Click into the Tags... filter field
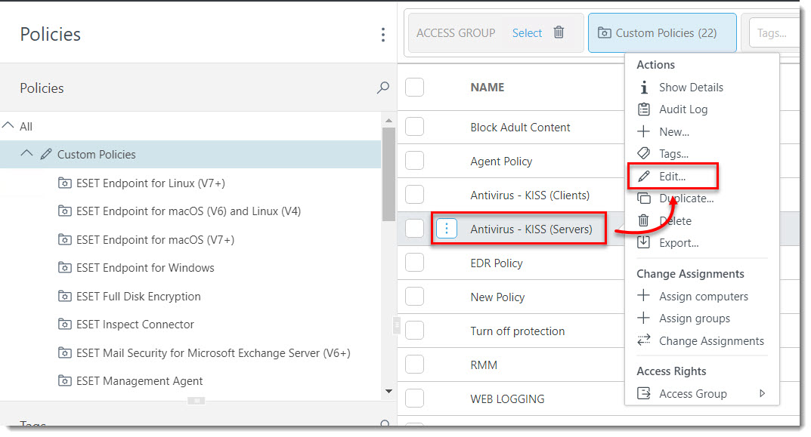Viewport: 811px width, 437px height. (x=774, y=33)
